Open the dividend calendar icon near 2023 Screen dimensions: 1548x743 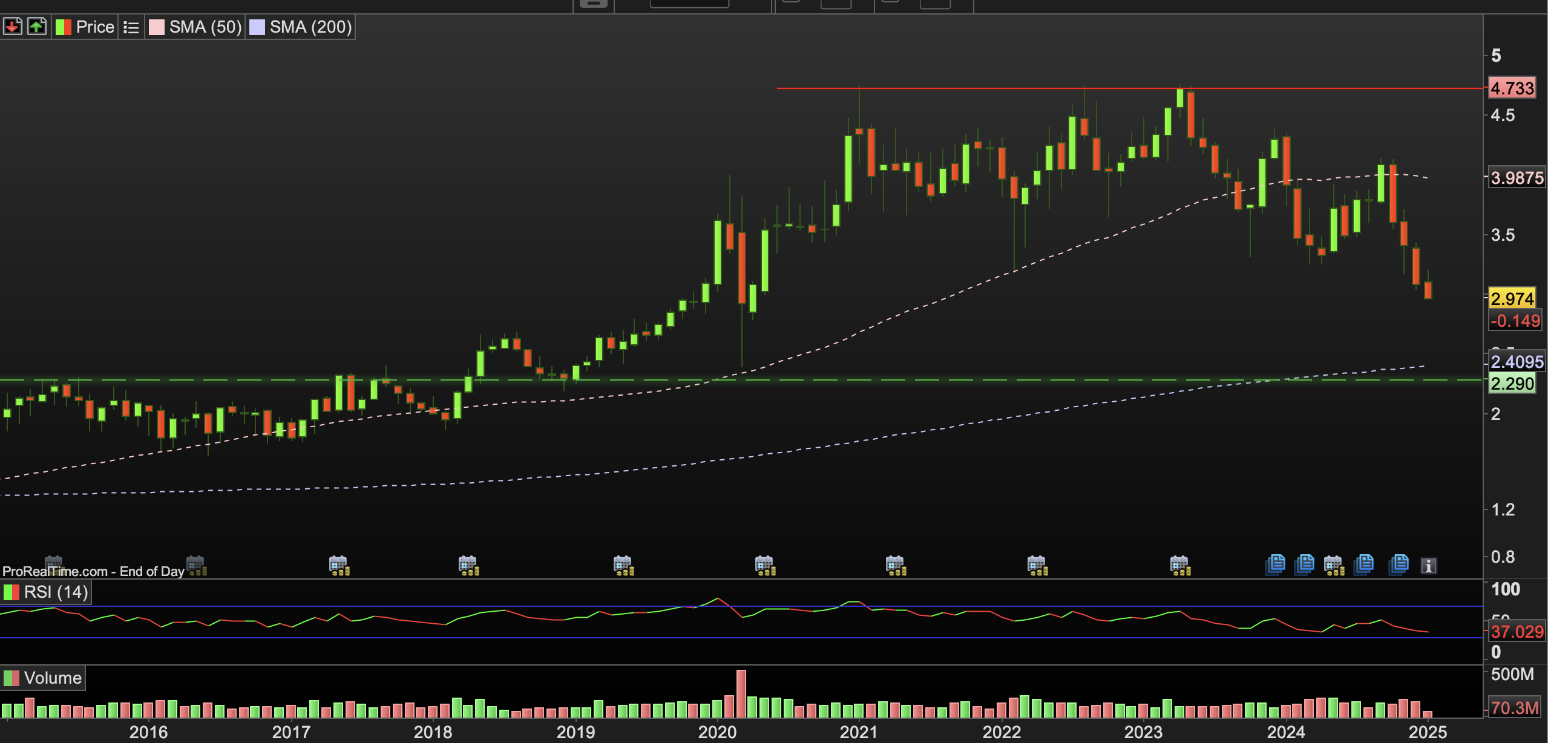[x=1179, y=566]
